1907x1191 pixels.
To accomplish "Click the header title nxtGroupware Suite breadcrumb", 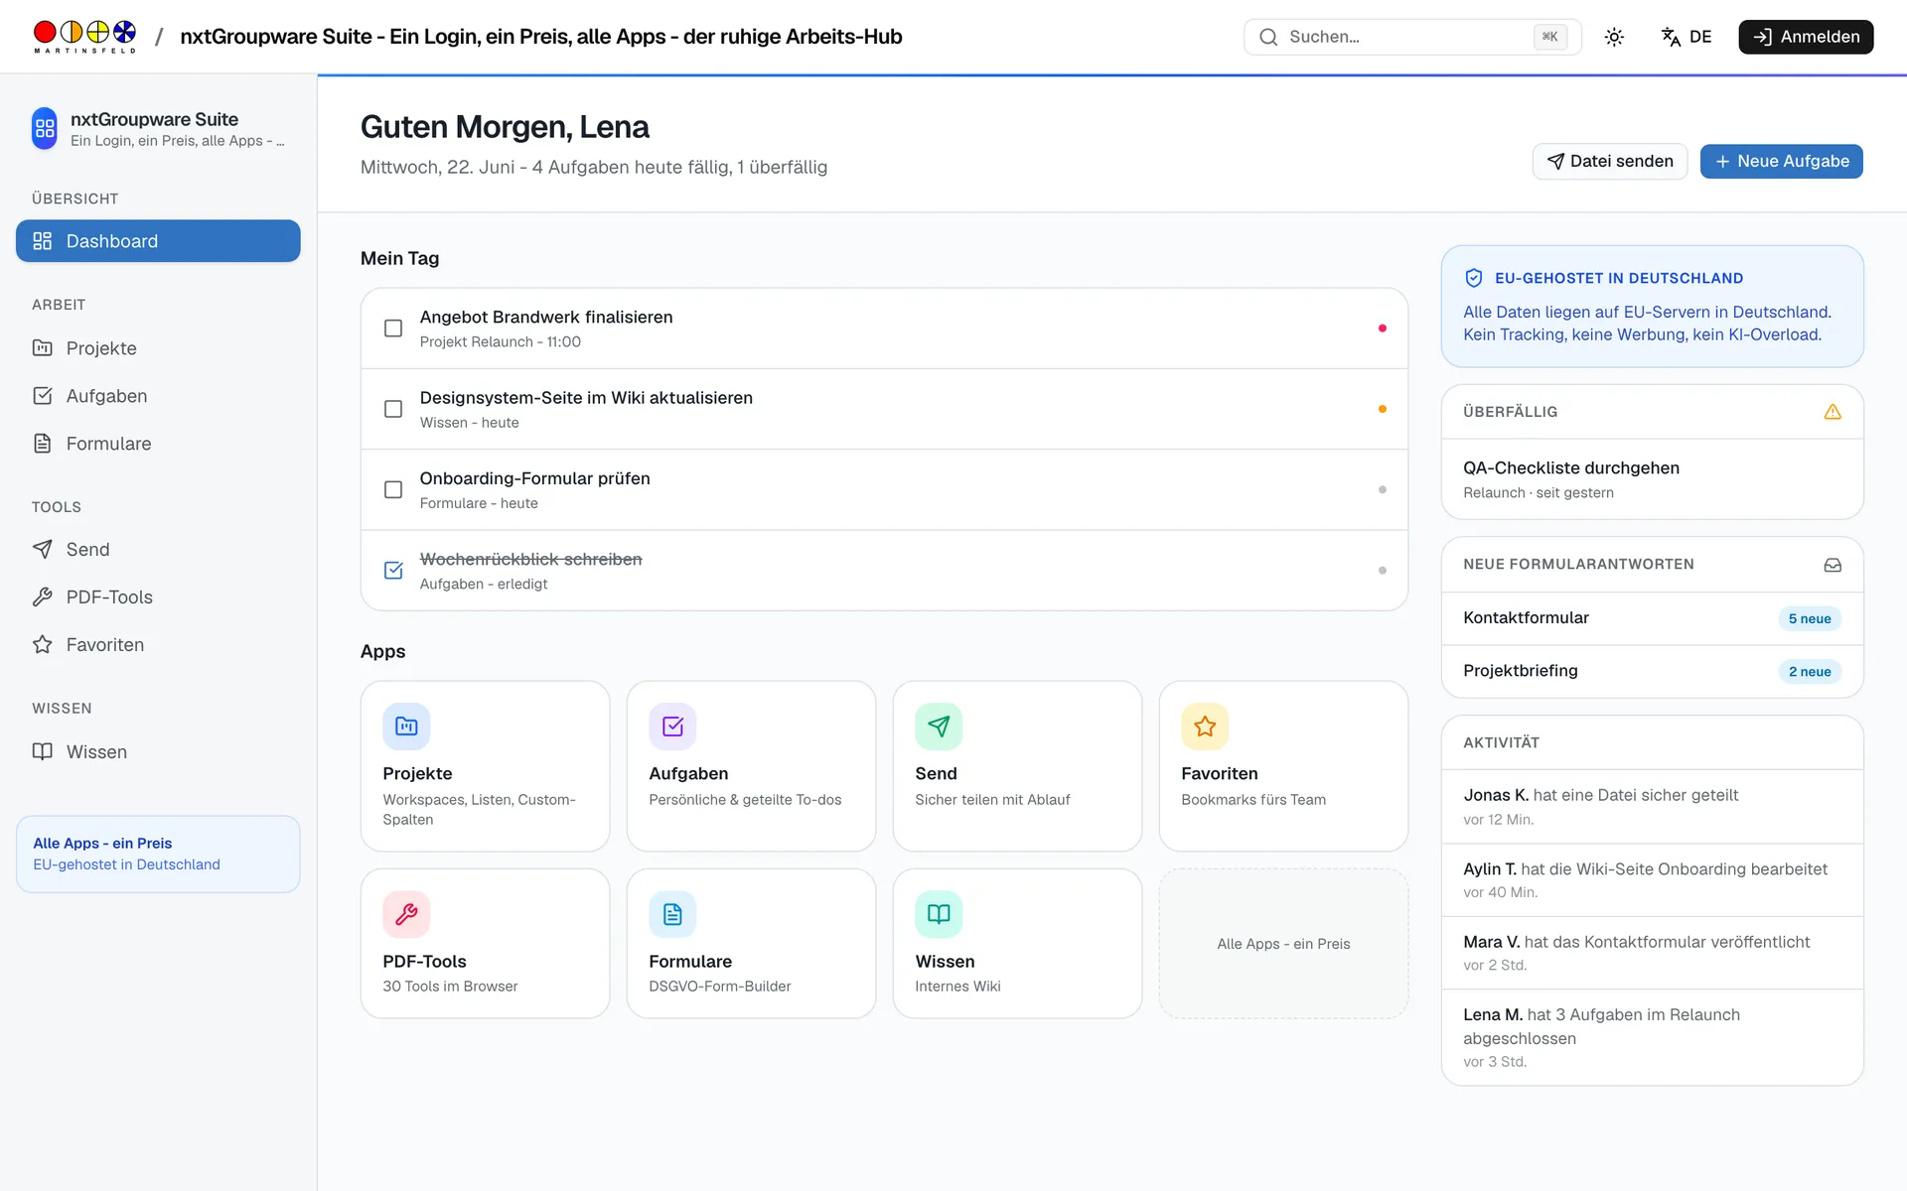I will (540, 37).
